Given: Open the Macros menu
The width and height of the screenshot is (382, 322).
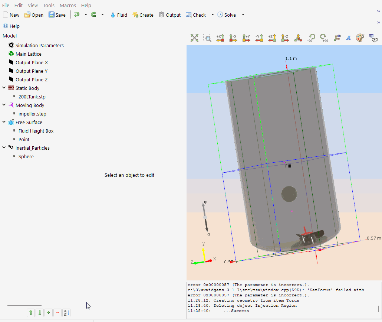Looking at the screenshot, I should [68, 5].
